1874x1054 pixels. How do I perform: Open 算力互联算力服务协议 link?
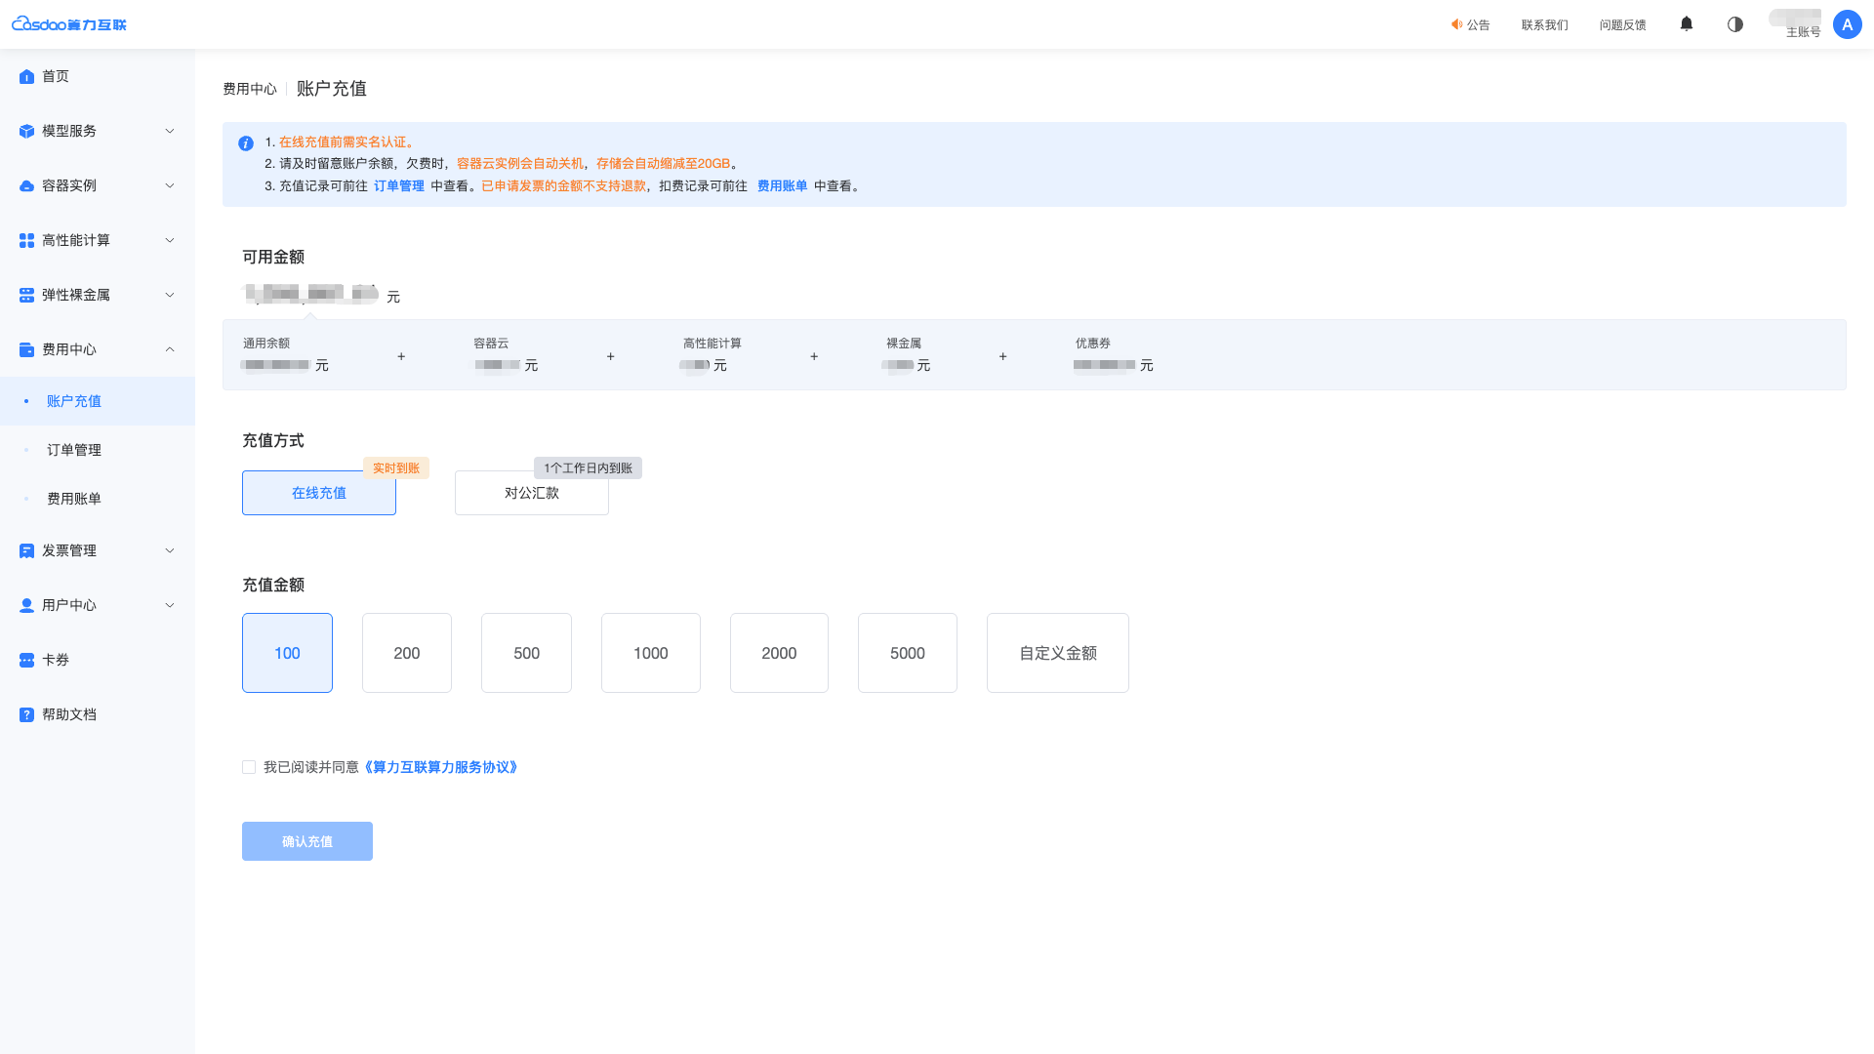(440, 767)
